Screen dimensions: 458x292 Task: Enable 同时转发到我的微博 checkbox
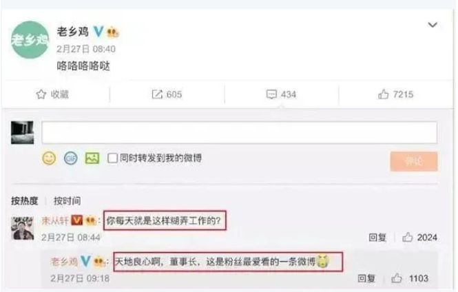pos(112,158)
